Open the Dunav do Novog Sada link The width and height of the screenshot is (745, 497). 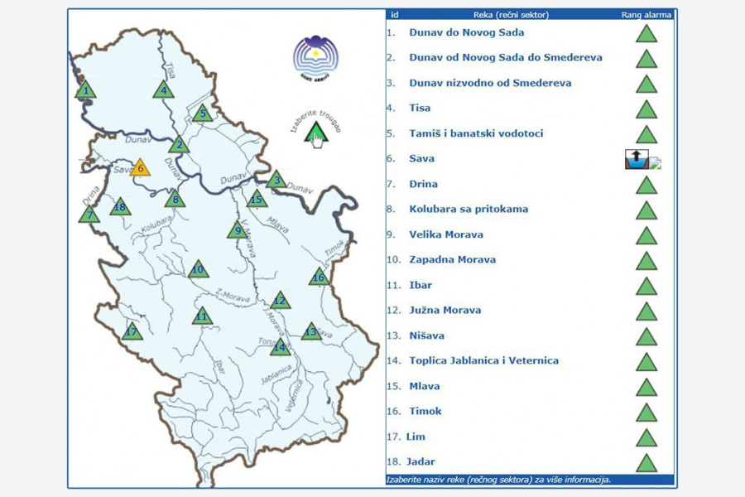(466, 32)
